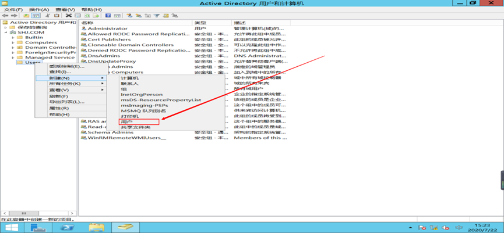504x233 pixels.
Task: Toggle the console tree pane icon
Action: pyautogui.click(x=36, y=15)
